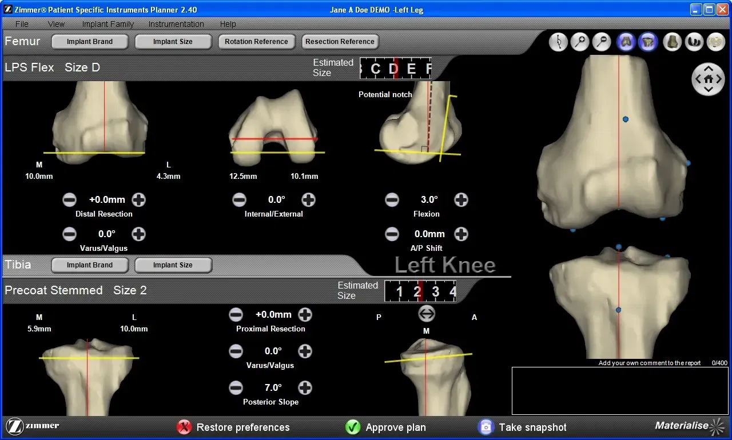Viewport: 732px width, 440px height.
Task: Click the Approve plan button
Action: click(385, 427)
